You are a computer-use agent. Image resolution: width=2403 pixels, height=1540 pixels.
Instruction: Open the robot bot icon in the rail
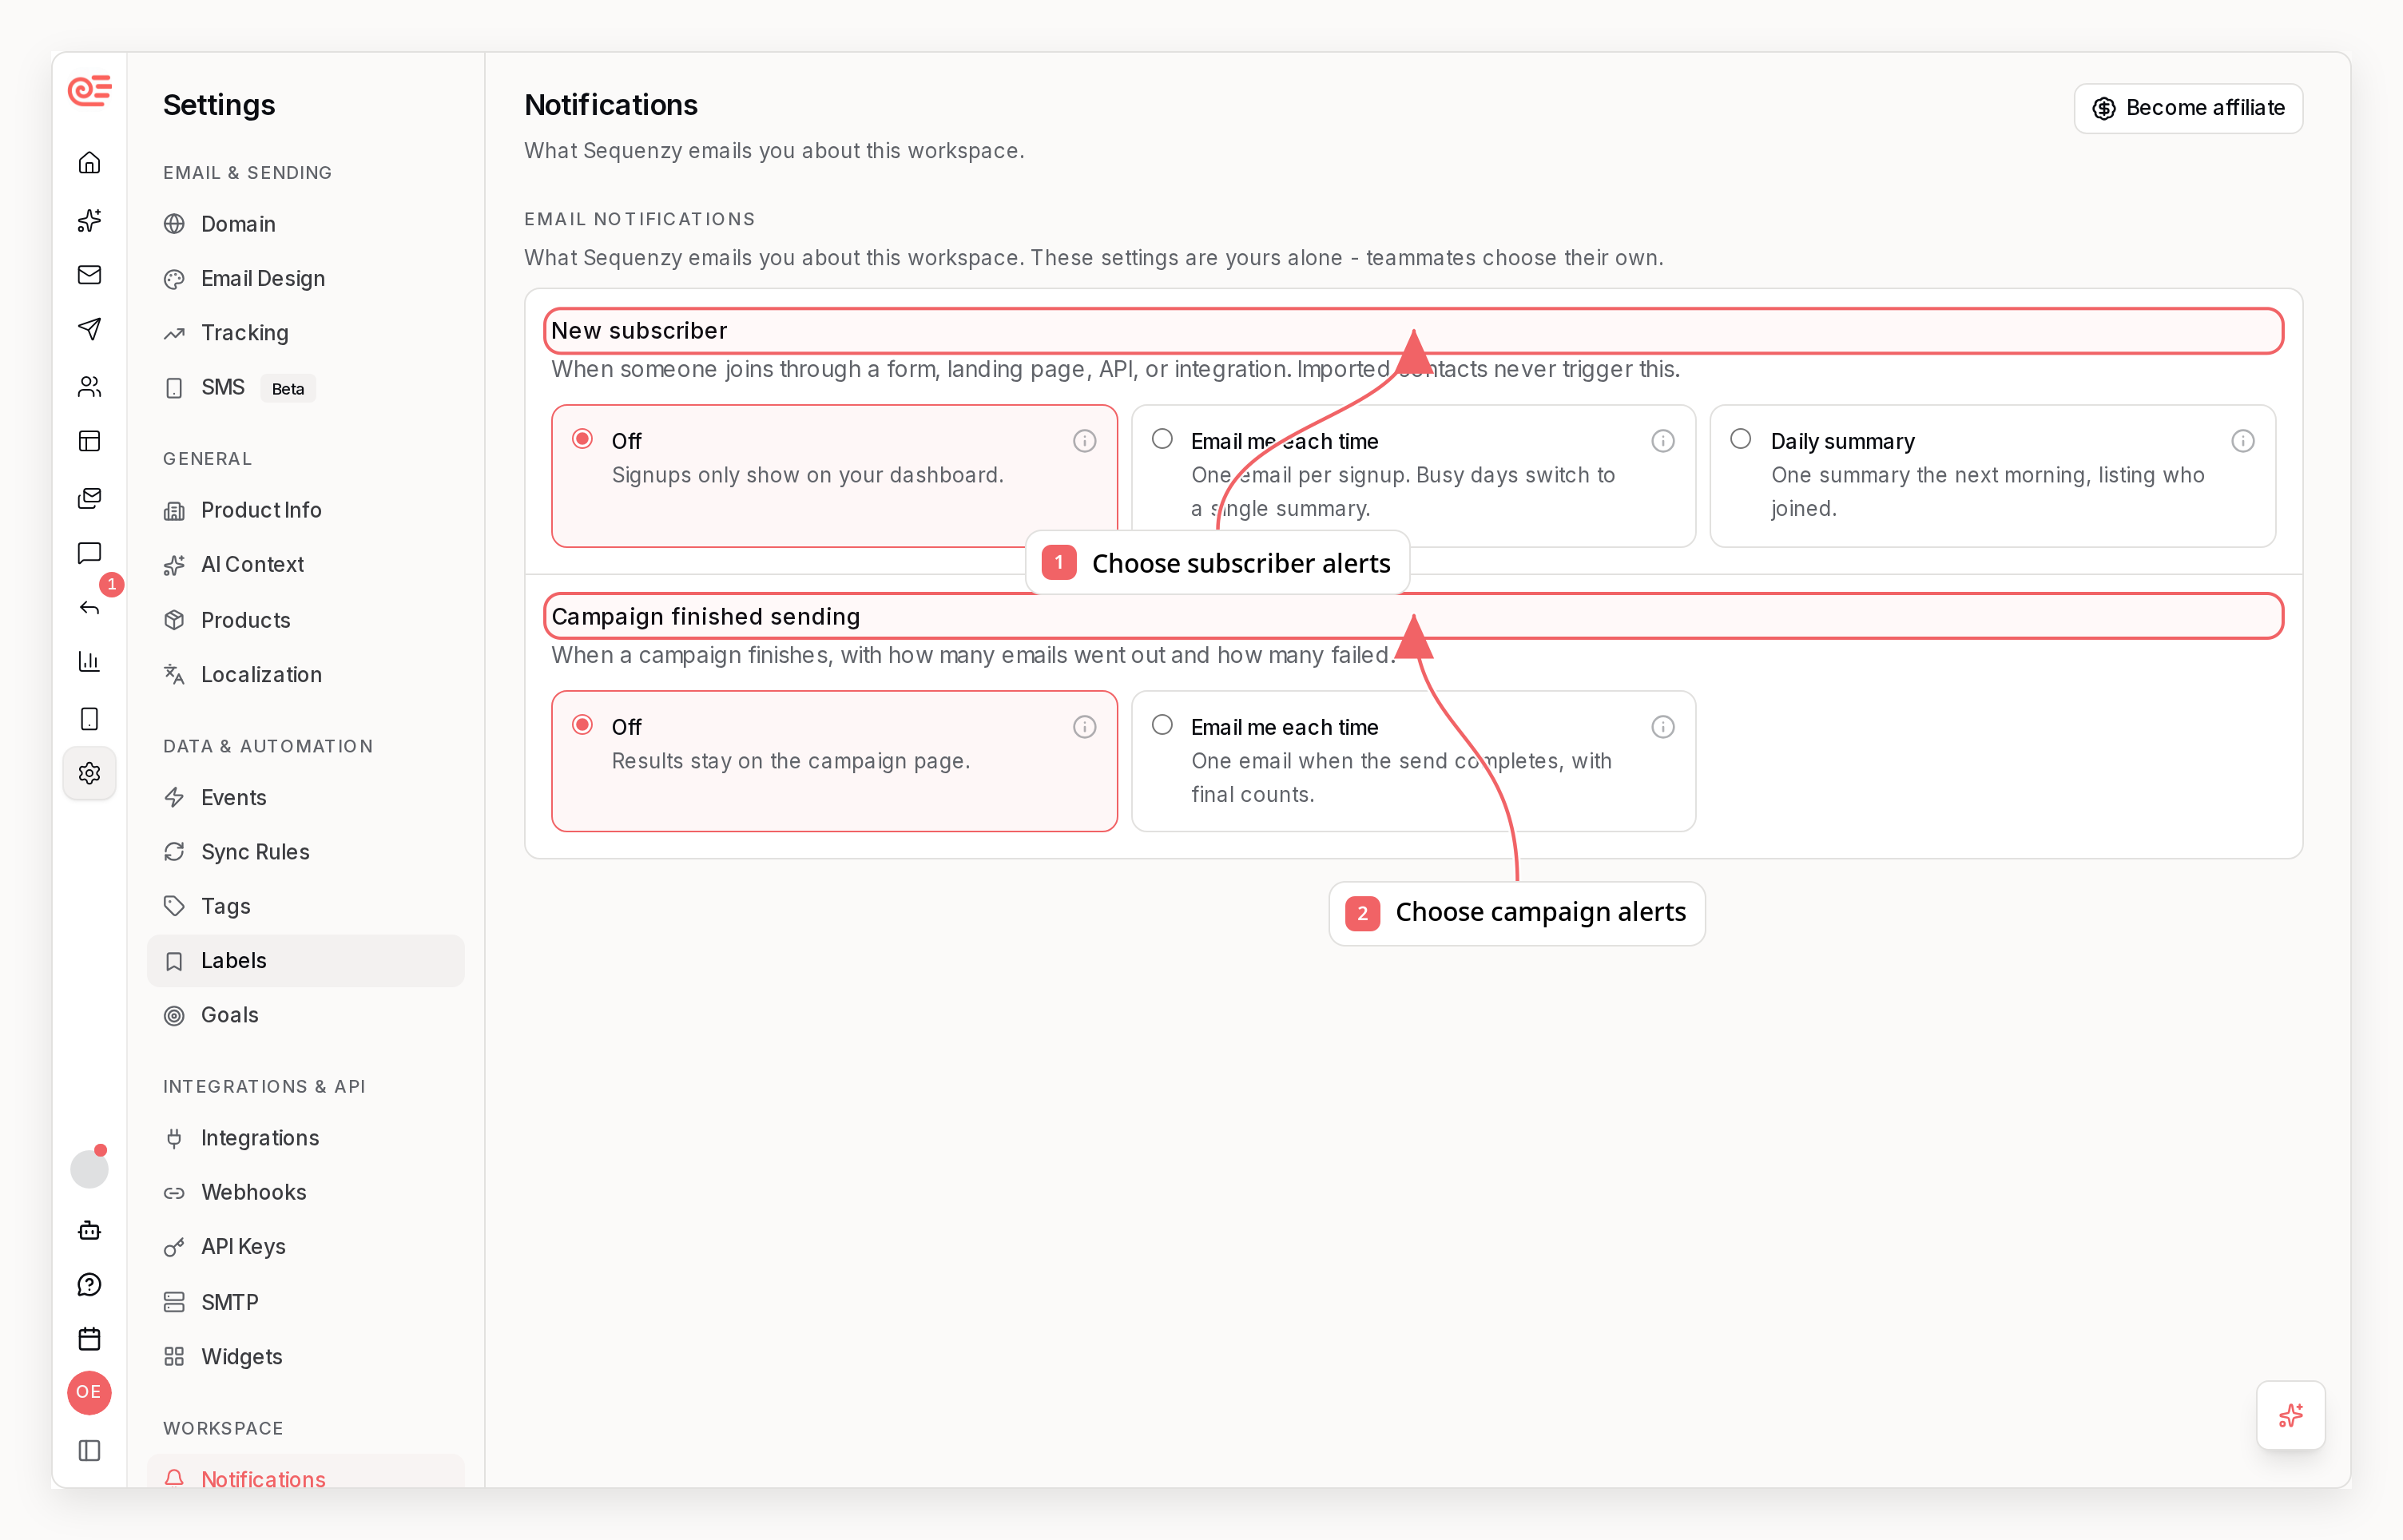click(x=89, y=1230)
